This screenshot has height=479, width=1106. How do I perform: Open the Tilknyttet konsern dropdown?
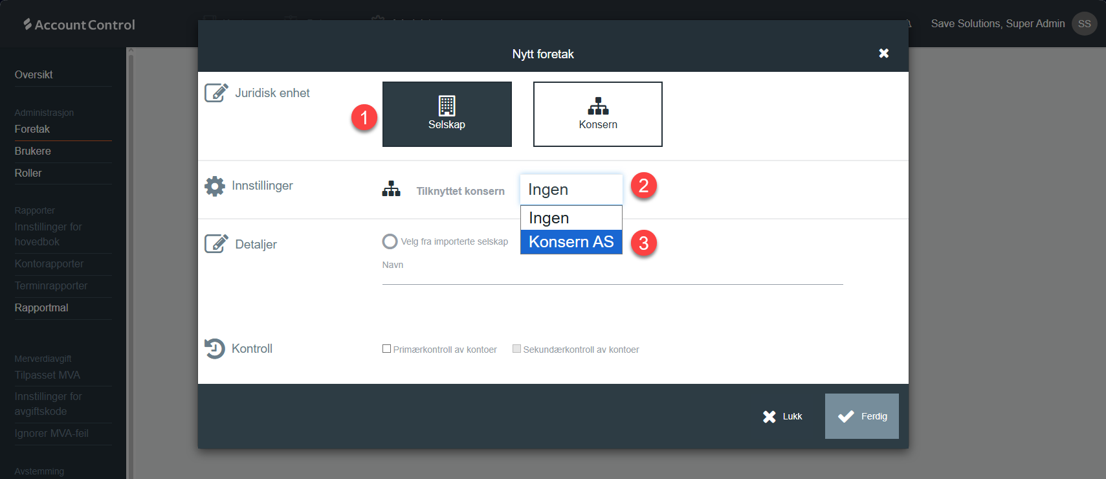pos(571,190)
